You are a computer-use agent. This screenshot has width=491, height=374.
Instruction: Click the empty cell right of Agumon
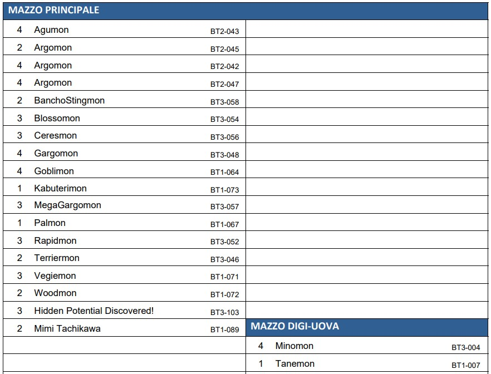tap(367, 29)
